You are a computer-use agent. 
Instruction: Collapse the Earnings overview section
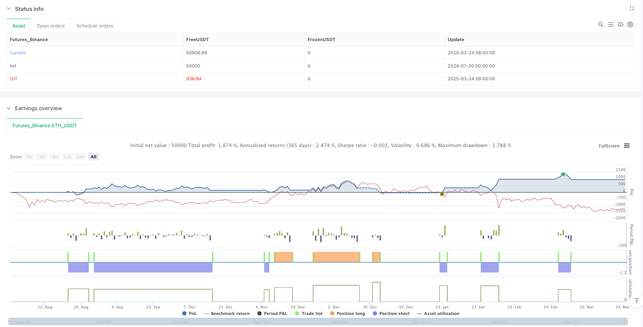point(9,108)
